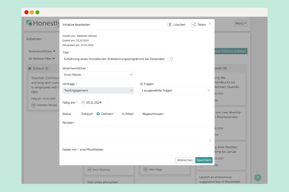Click the Teilen share icon
The width and height of the screenshot is (289, 192).
click(194, 25)
